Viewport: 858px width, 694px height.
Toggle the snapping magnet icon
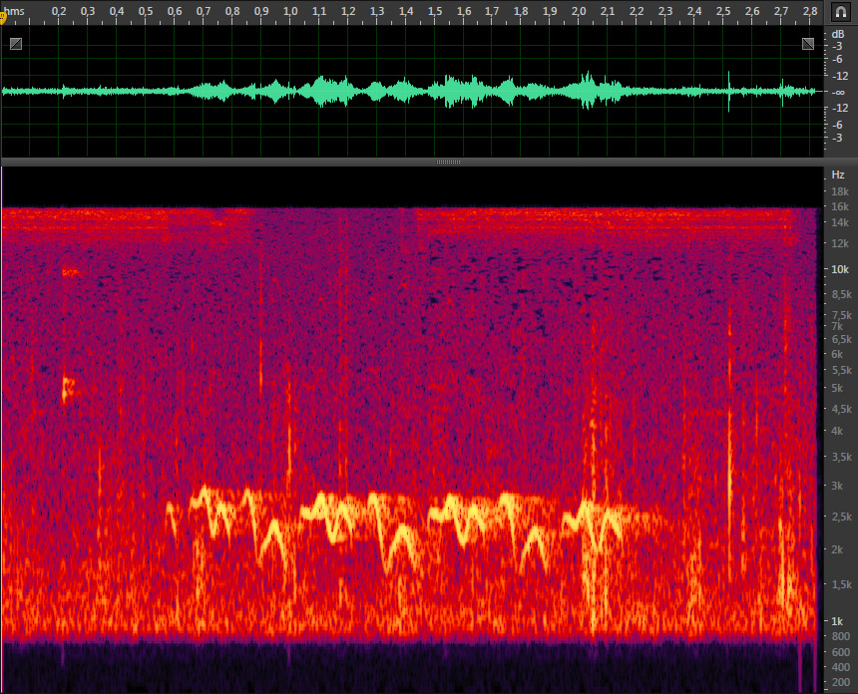click(x=840, y=12)
